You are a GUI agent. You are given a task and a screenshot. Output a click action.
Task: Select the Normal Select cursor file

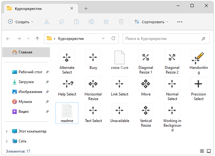pos(172,89)
